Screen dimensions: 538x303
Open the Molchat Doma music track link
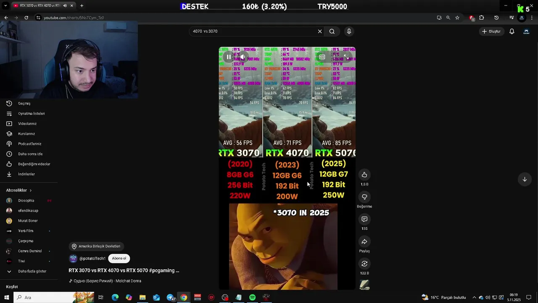tap(107, 281)
